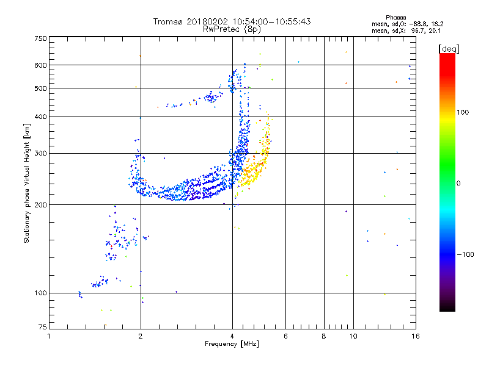Click the x-axis '2' tick label
Viewport: 489px width, 366px height.
pos(141,336)
